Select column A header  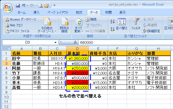[22, 48]
